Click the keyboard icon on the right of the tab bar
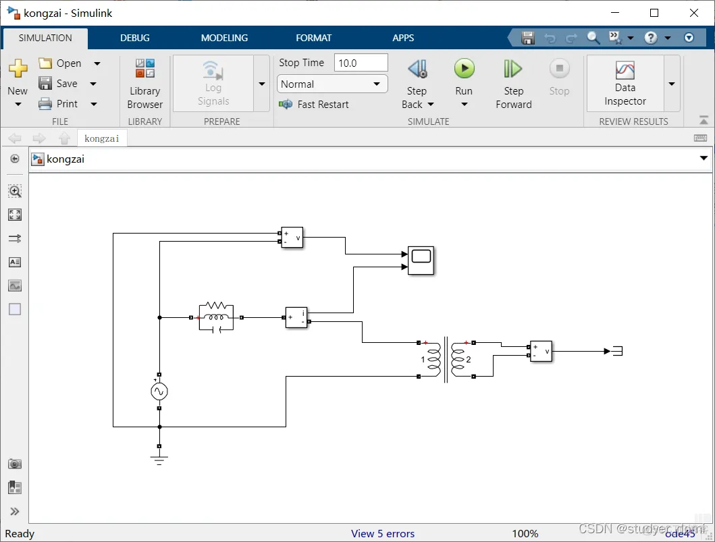 [x=700, y=138]
